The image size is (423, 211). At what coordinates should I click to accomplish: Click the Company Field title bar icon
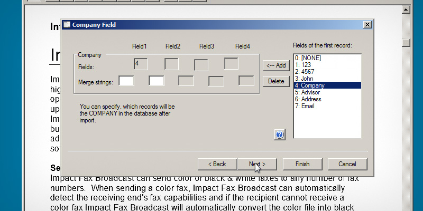[67, 25]
